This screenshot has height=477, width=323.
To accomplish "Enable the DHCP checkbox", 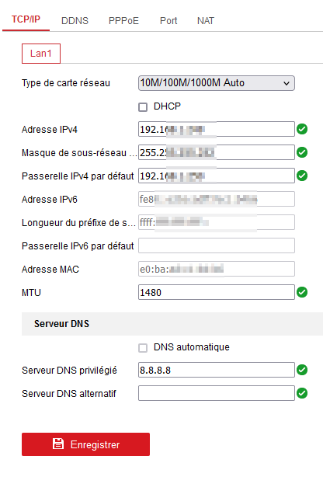I will [x=143, y=107].
